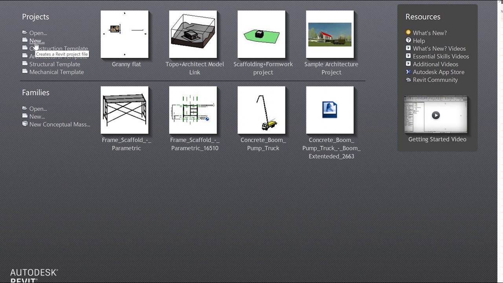Image resolution: width=503 pixels, height=283 pixels.
Task: Open the Help resource link
Action: 419,41
